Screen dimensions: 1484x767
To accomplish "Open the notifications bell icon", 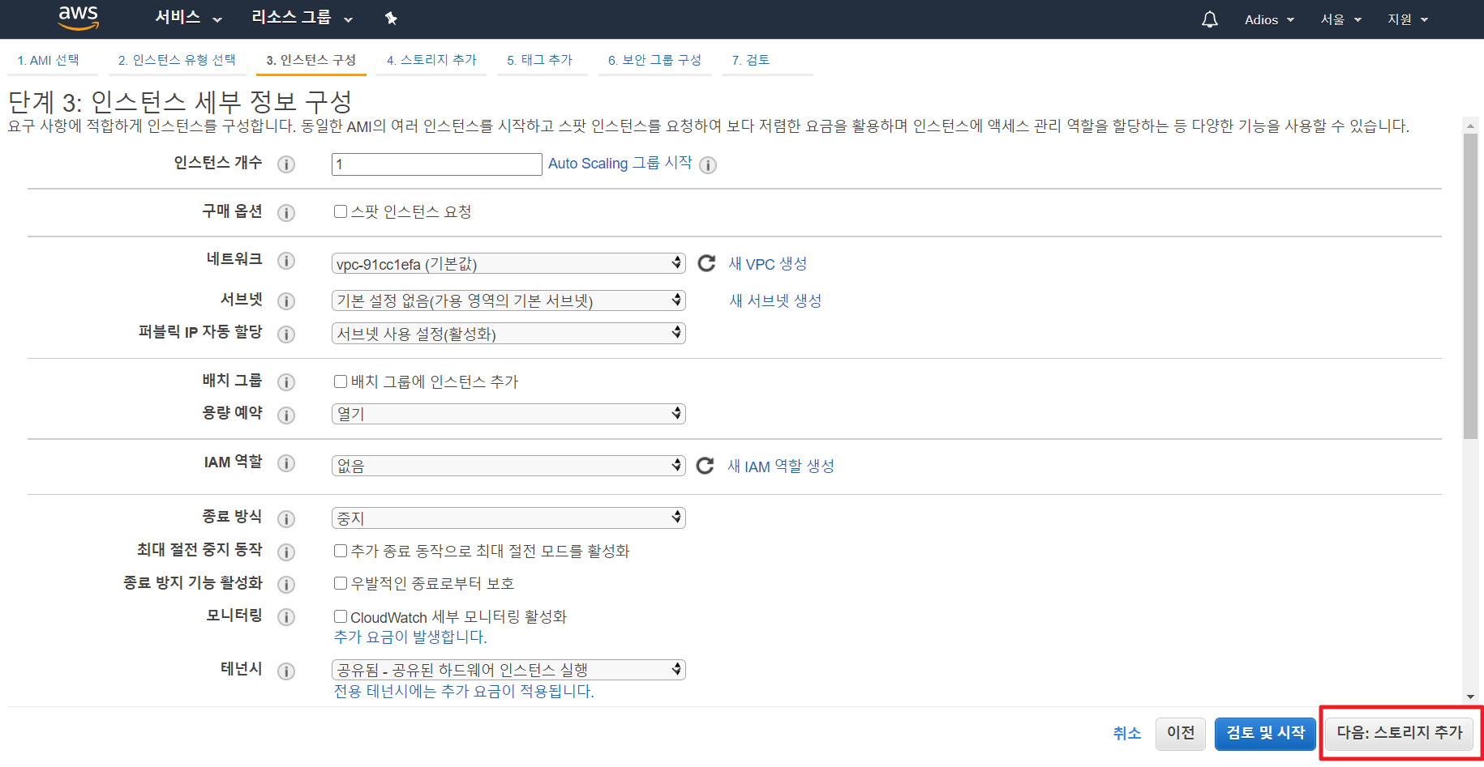I will [1209, 19].
